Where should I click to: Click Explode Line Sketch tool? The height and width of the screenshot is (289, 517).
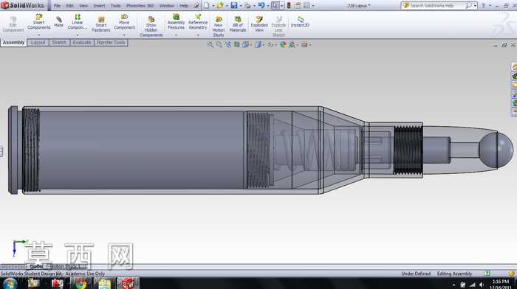[x=278, y=27]
